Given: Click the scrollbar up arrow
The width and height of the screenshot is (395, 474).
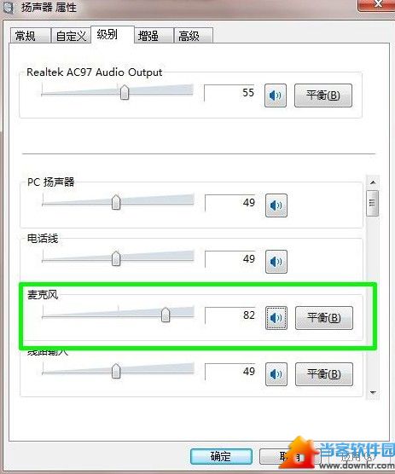Looking at the screenshot, I should [373, 182].
